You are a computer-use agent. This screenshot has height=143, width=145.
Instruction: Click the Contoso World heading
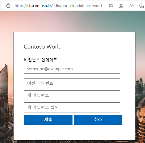[x=43, y=47]
